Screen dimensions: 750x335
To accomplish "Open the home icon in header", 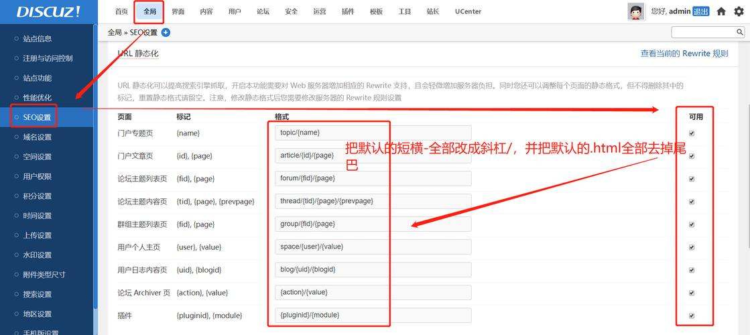I will [x=721, y=11].
